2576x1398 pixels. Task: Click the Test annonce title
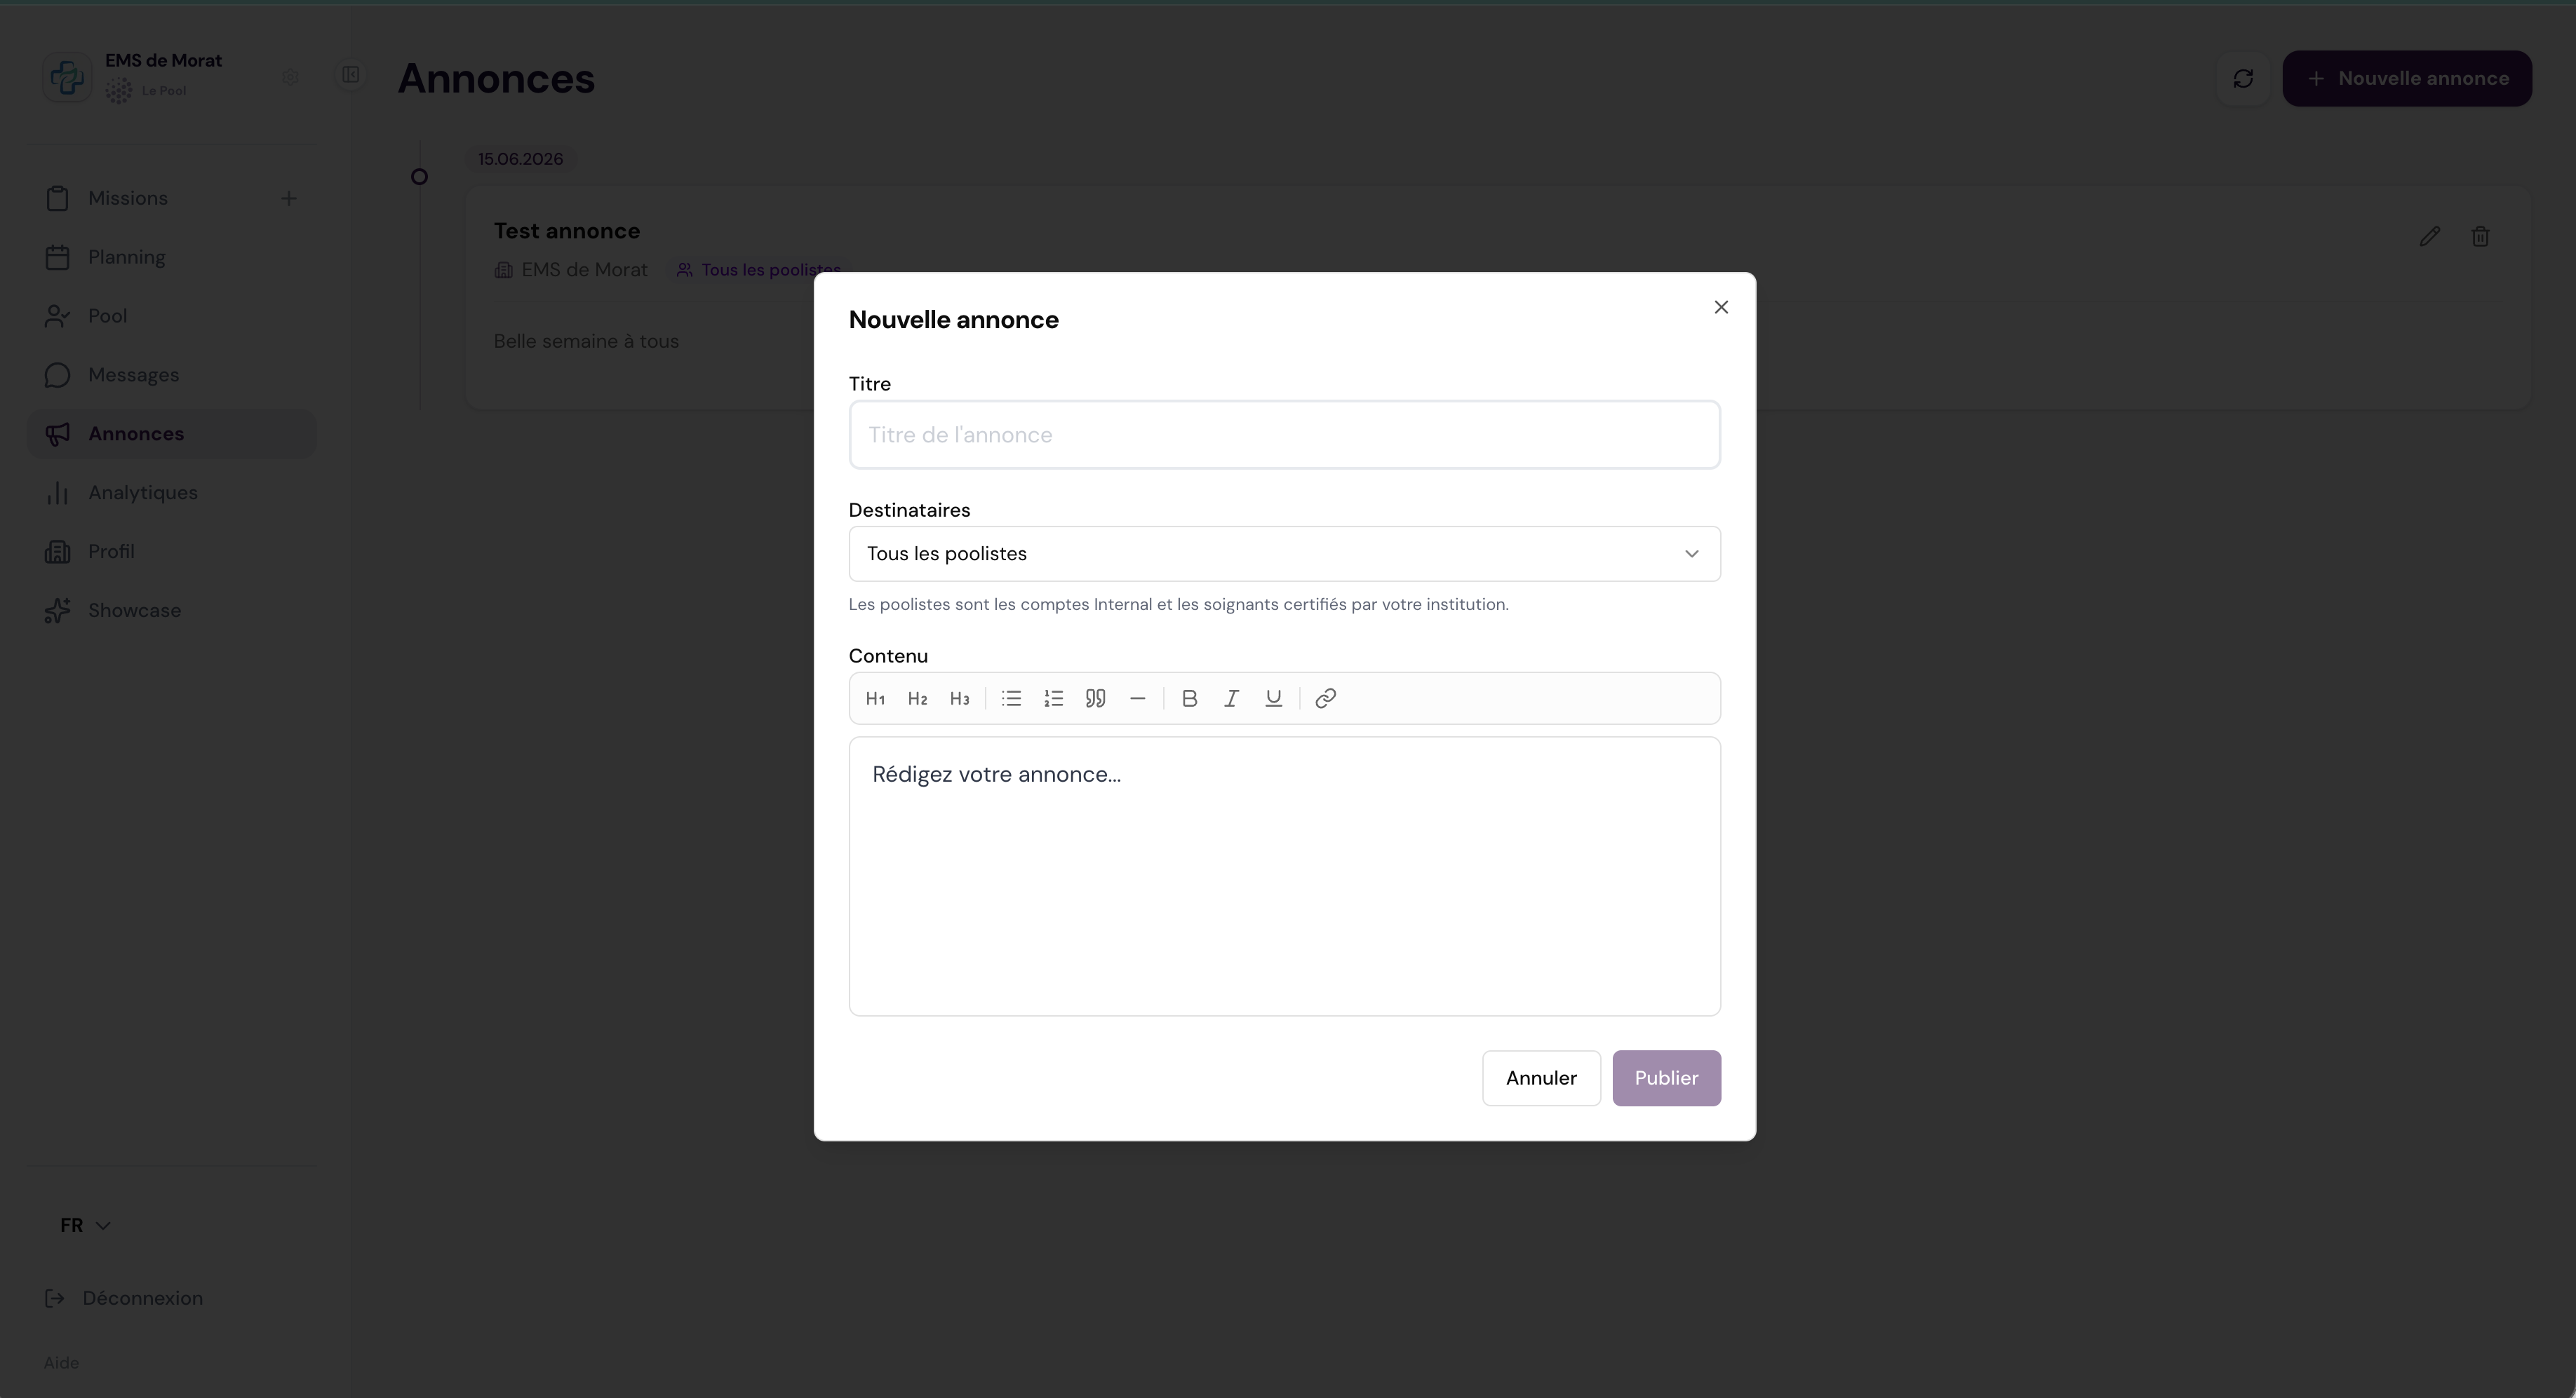[567, 231]
